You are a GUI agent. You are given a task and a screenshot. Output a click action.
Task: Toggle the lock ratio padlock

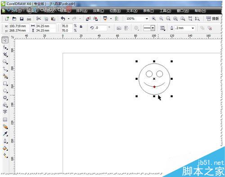point(81,26)
